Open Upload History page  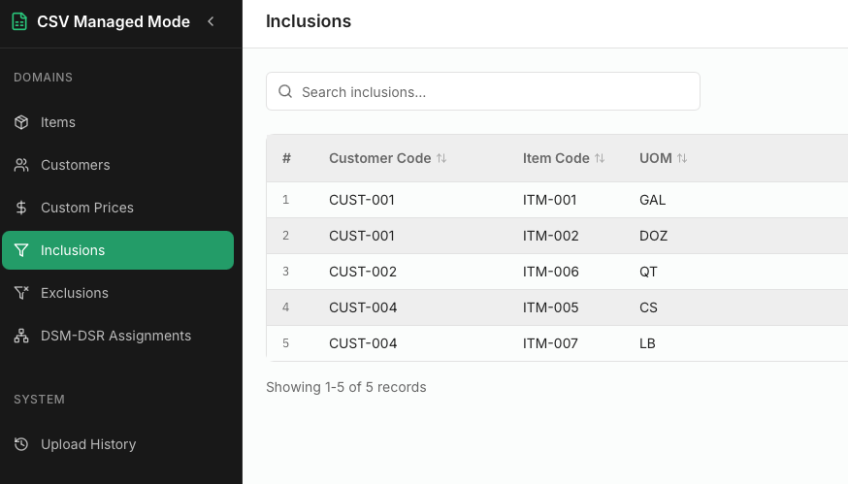(x=88, y=444)
